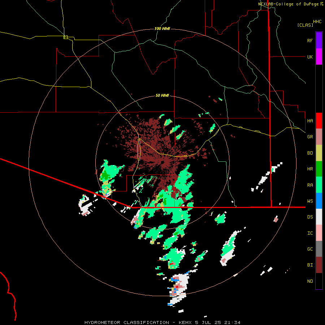
Task: Click the 'GC' legend label
Action: coord(310,249)
